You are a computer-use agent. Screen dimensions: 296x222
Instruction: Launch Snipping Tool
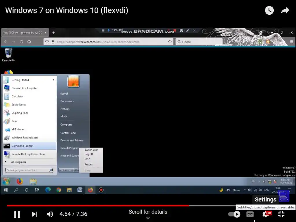tap(30, 113)
